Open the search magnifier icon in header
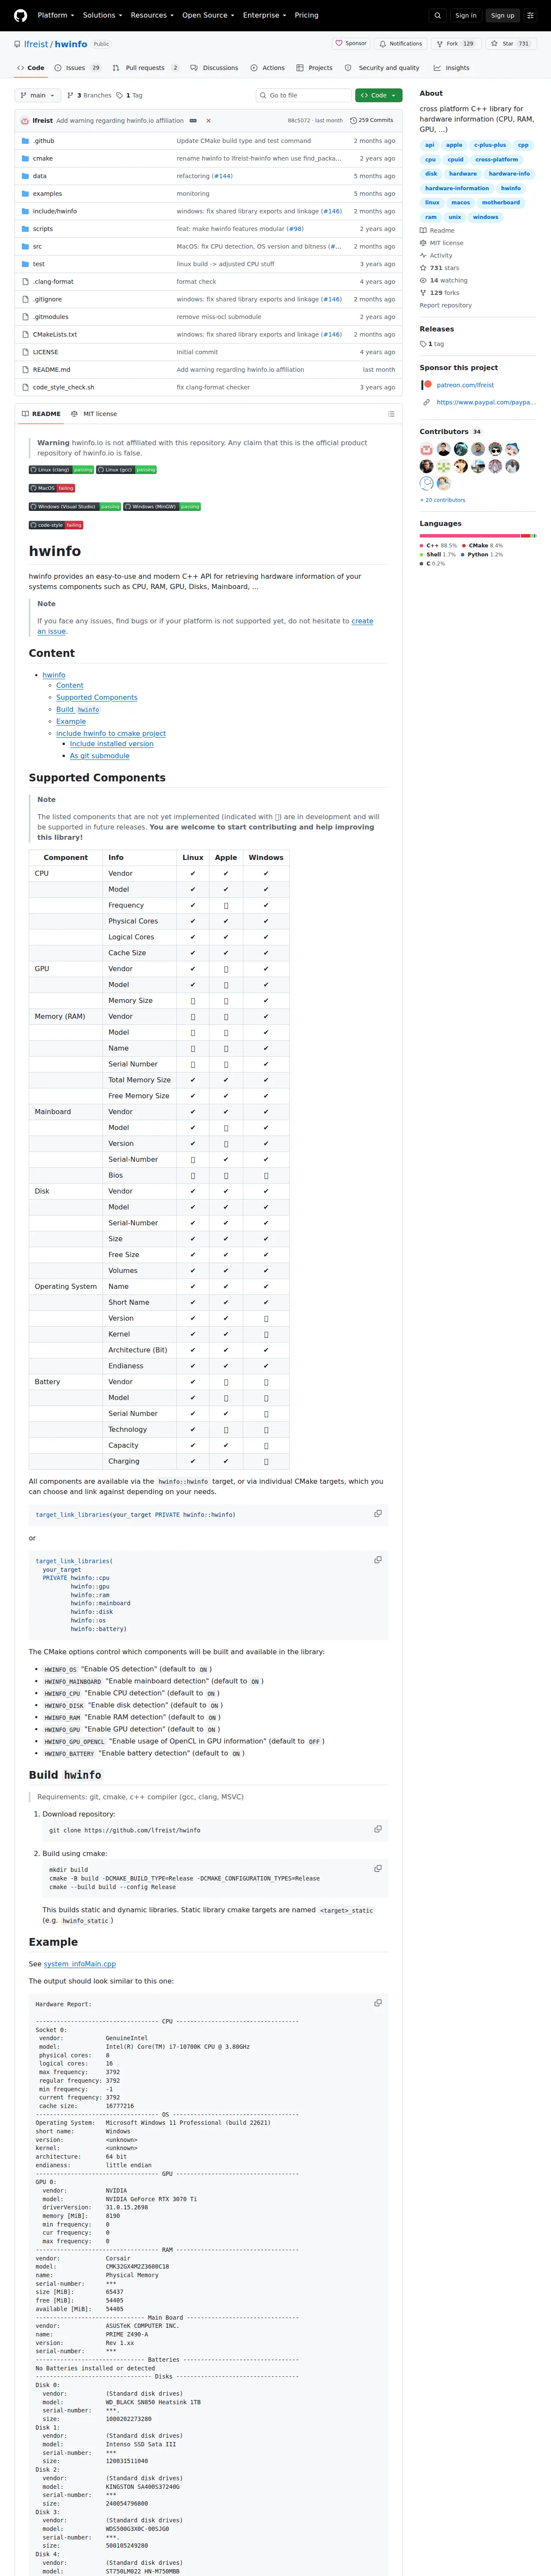The height and width of the screenshot is (2576, 551). (437, 15)
